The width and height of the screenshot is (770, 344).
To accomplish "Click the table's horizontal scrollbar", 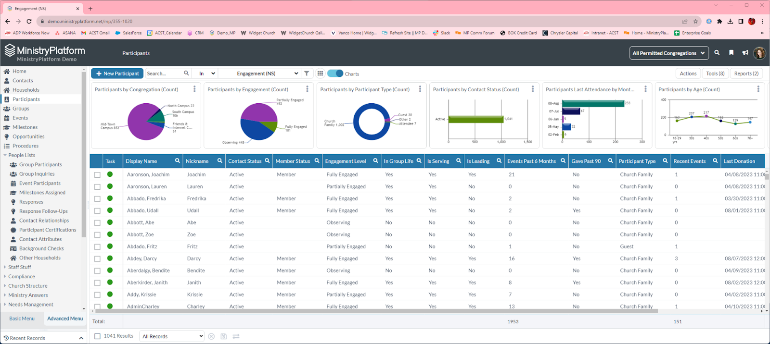I will coord(375,311).
